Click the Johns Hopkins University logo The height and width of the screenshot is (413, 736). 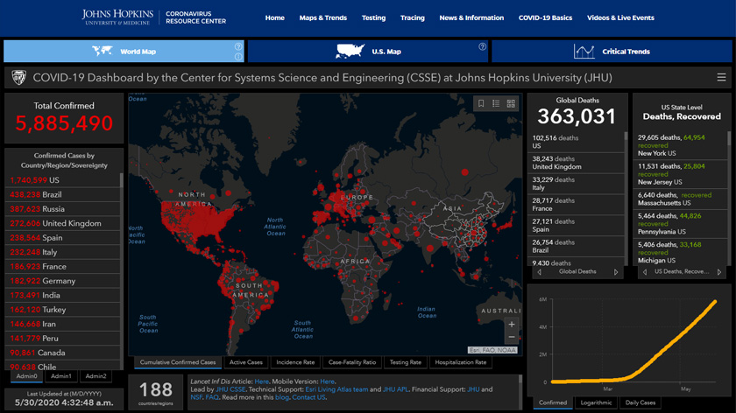click(x=117, y=17)
